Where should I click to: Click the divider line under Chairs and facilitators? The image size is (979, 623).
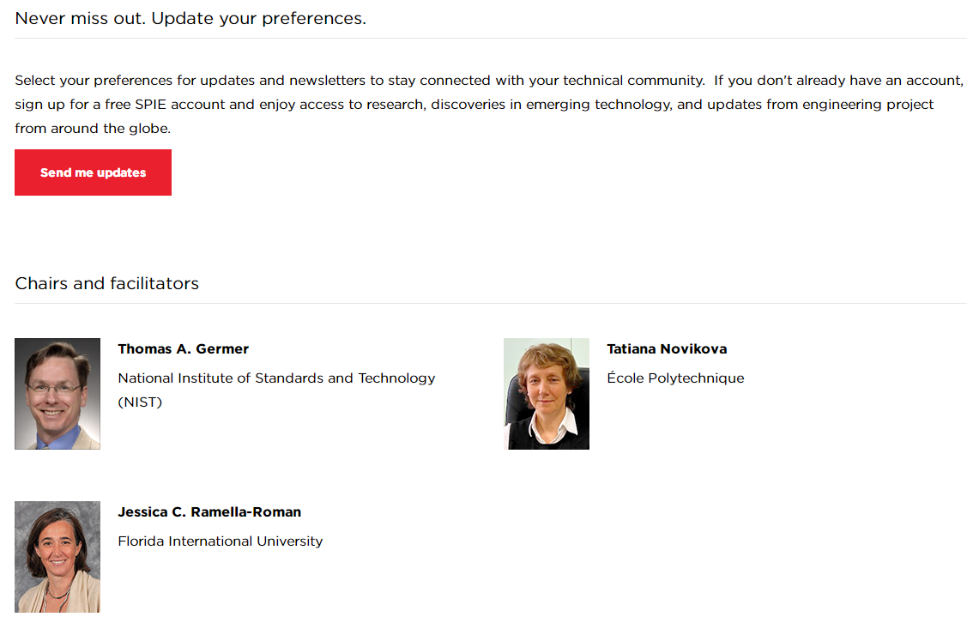click(x=490, y=304)
